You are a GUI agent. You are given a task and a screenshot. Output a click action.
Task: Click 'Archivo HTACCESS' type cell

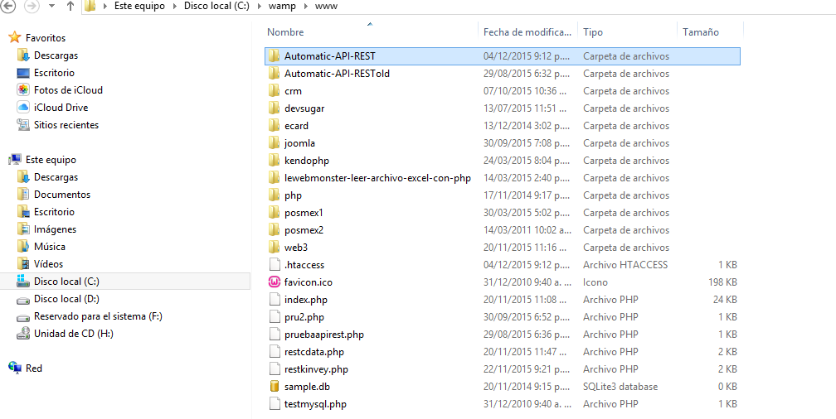(625, 265)
